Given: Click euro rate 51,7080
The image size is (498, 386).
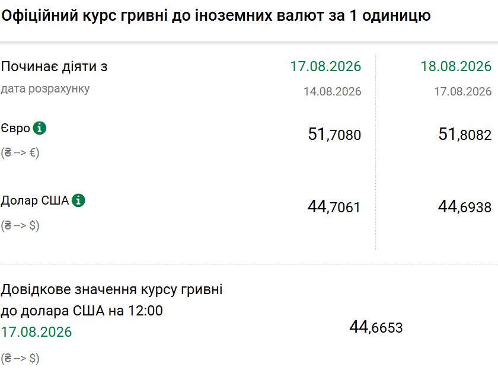Looking at the screenshot, I should point(334,134).
